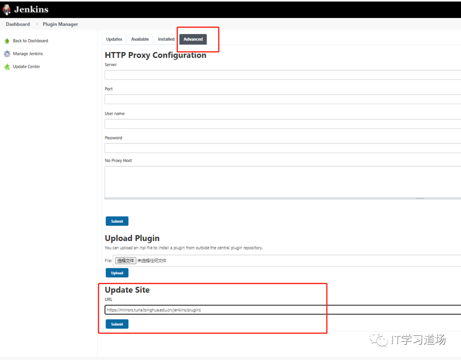Viewport: 461px width, 360px height.
Task: Click the Upload Plugin heading
Action: (x=132, y=238)
